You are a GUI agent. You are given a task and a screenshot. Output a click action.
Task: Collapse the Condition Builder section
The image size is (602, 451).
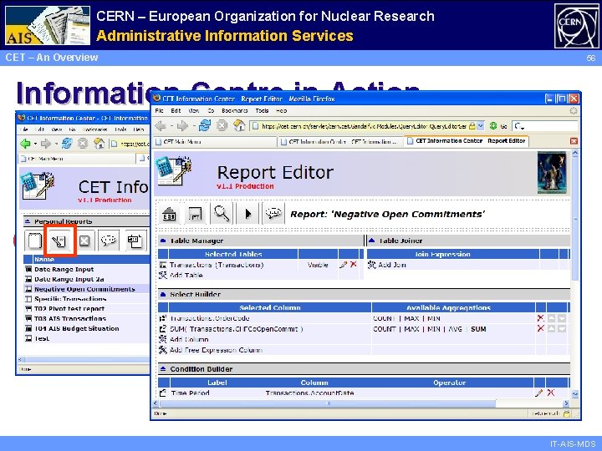coord(163,368)
